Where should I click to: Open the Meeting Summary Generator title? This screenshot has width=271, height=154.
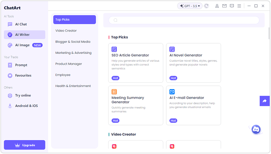[x=128, y=100]
